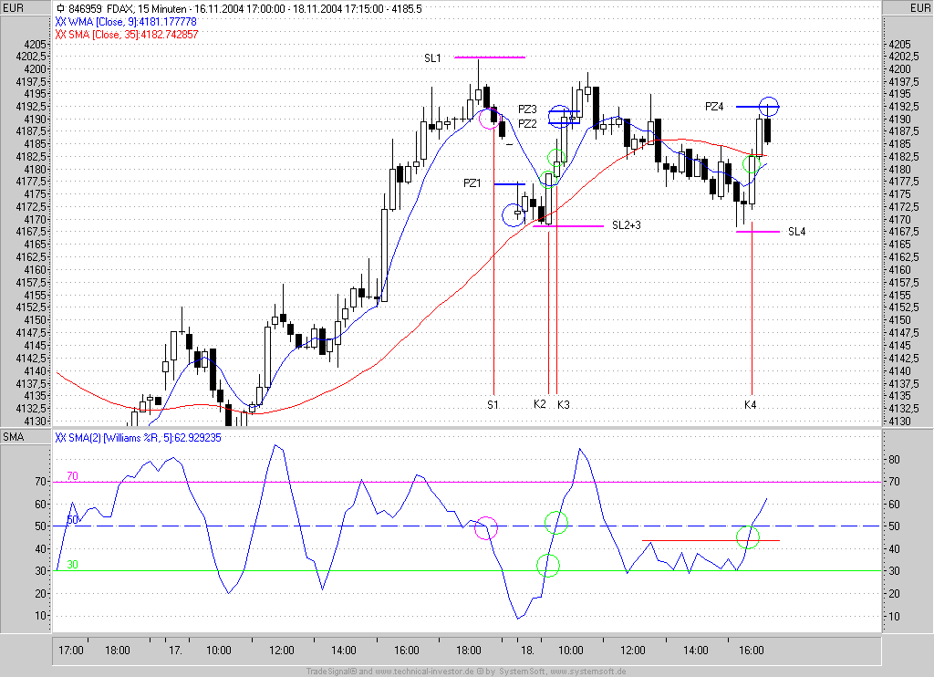This screenshot has width=934, height=677.
Task: Click the K2 marker label
Action: 540,404
